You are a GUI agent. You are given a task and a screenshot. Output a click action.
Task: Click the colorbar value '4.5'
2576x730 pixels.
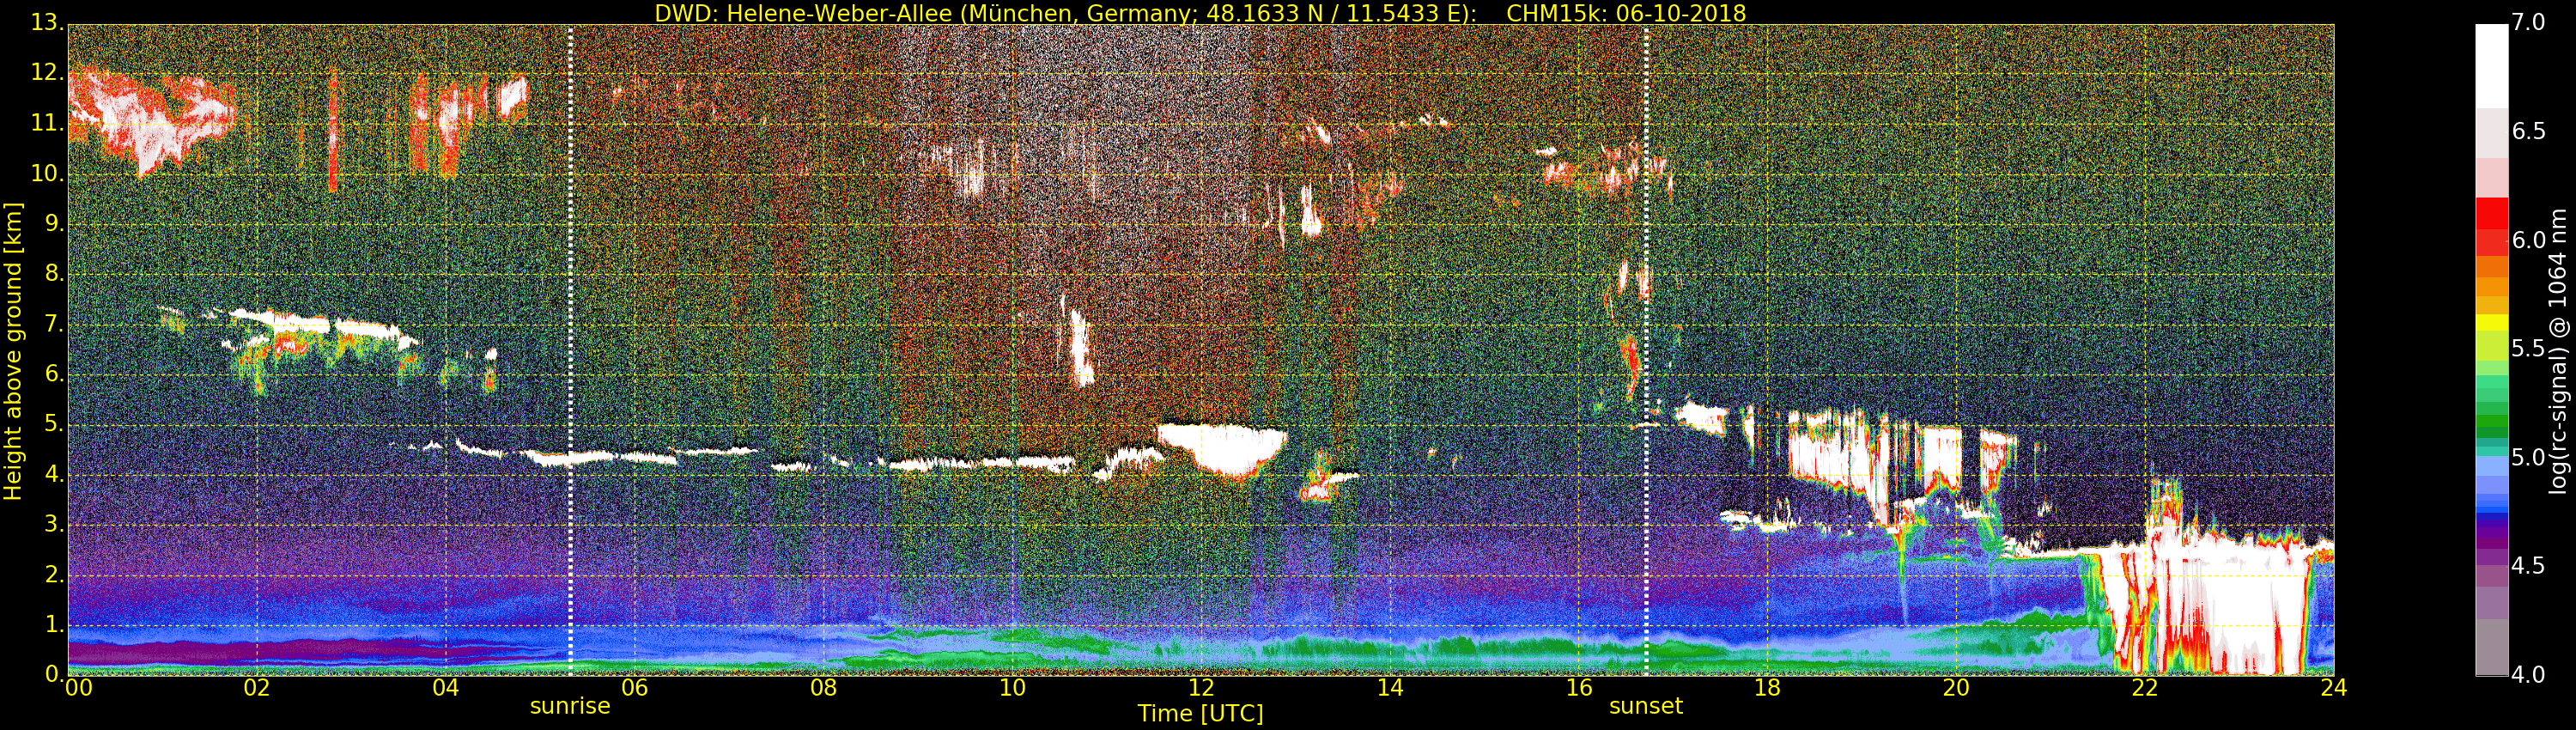(2529, 566)
